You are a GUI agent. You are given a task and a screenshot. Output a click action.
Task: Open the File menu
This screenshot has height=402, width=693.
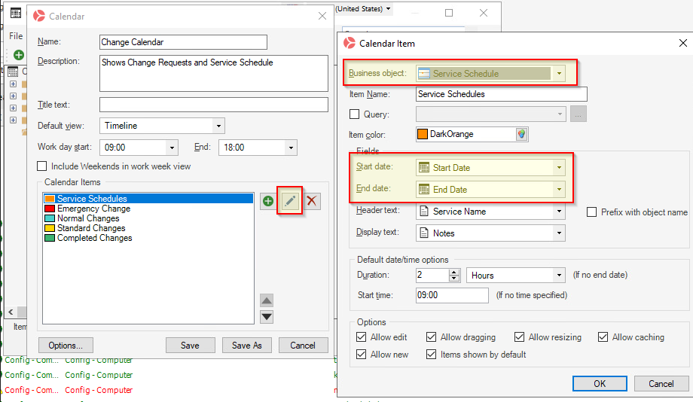[x=16, y=36]
